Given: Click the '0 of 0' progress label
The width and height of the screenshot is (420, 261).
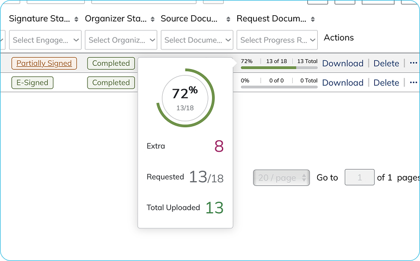Looking at the screenshot, I should (x=276, y=80).
